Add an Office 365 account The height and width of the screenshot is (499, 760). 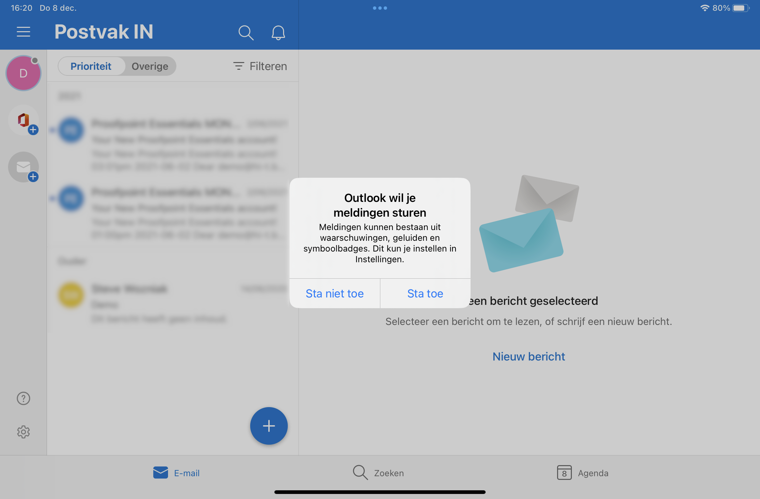click(x=23, y=120)
